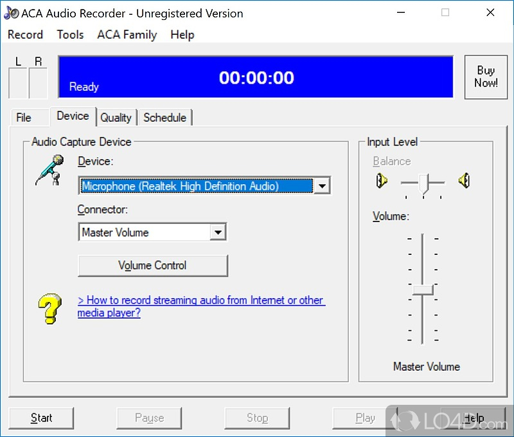Click the left balance speaker icon
Screen dimensions: 514x437
pos(382,181)
